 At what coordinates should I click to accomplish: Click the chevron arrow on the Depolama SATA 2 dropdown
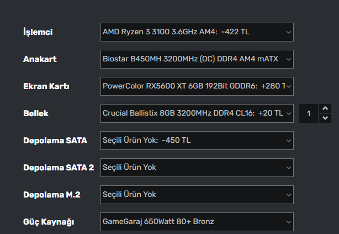[x=288, y=168]
